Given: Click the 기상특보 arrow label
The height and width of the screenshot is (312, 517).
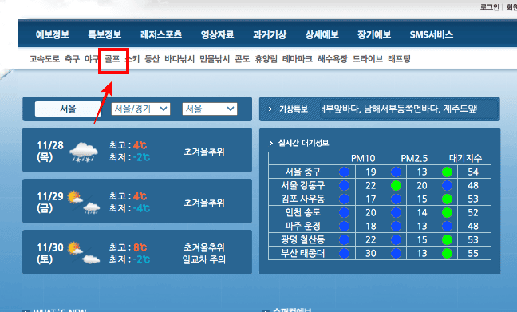Looking at the screenshot, I should pos(289,109).
